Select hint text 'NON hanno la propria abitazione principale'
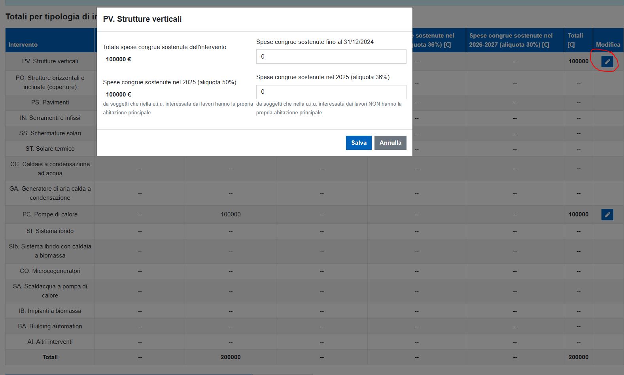The image size is (624, 375). tap(329, 108)
